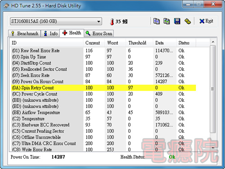
Task: Select the (C2) Temperature row
Action: pos(103,119)
